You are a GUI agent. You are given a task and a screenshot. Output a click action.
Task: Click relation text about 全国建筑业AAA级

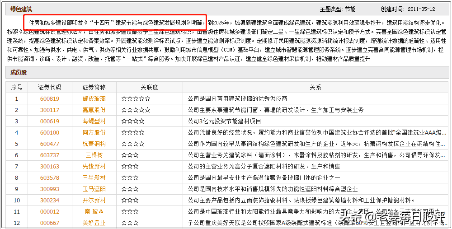click(317, 133)
